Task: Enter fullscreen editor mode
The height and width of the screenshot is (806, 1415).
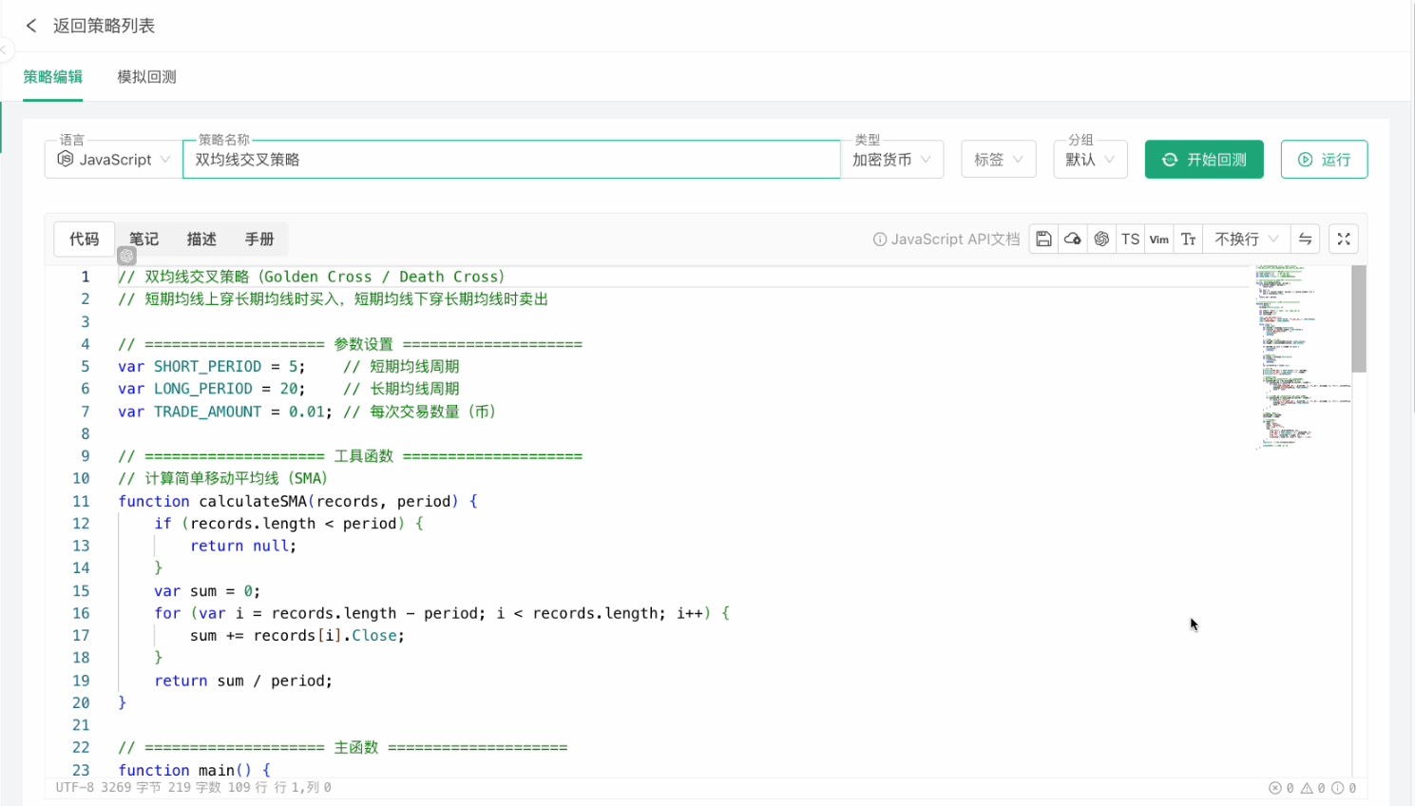Action: pyautogui.click(x=1344, y=240)
